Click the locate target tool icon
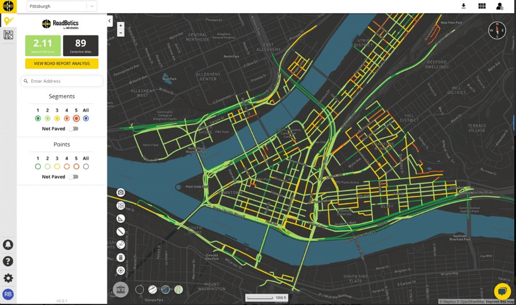Screen dimensions: 516x305 tap(121, 271)
